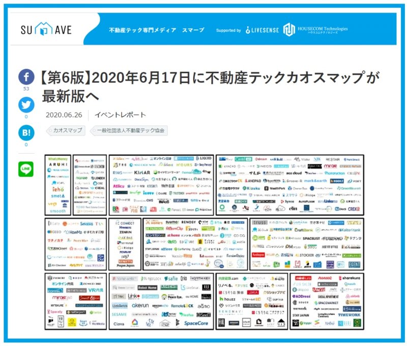Bookmark with Hatena B! icon

26,133
